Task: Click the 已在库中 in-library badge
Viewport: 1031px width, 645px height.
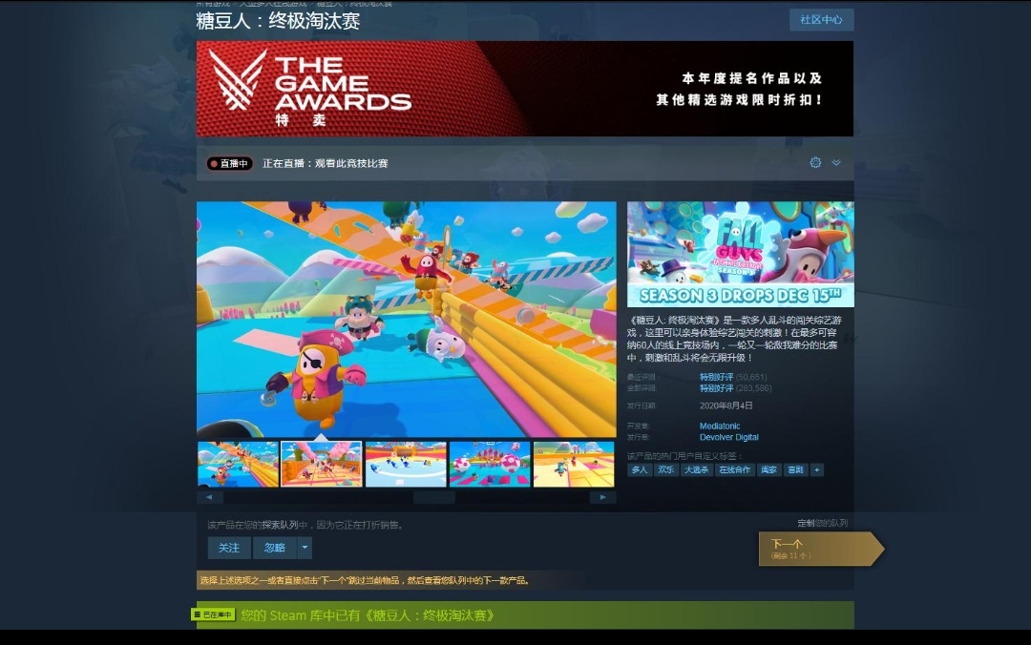Action: click(x=213, y=614)
